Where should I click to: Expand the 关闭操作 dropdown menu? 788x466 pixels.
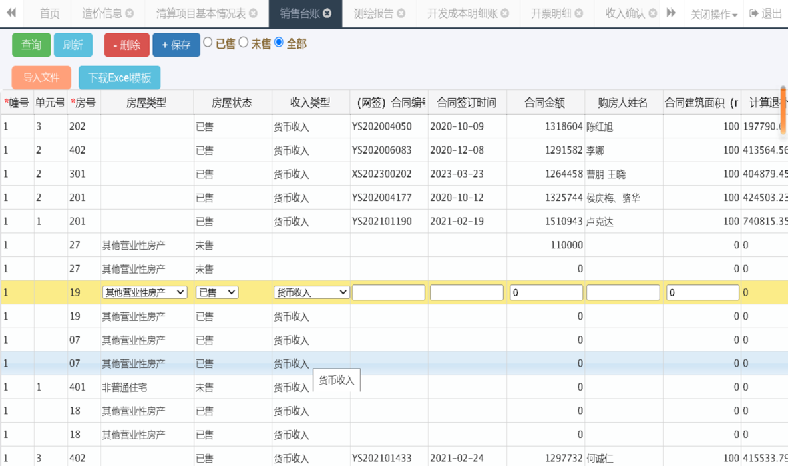tap(713, 14)
